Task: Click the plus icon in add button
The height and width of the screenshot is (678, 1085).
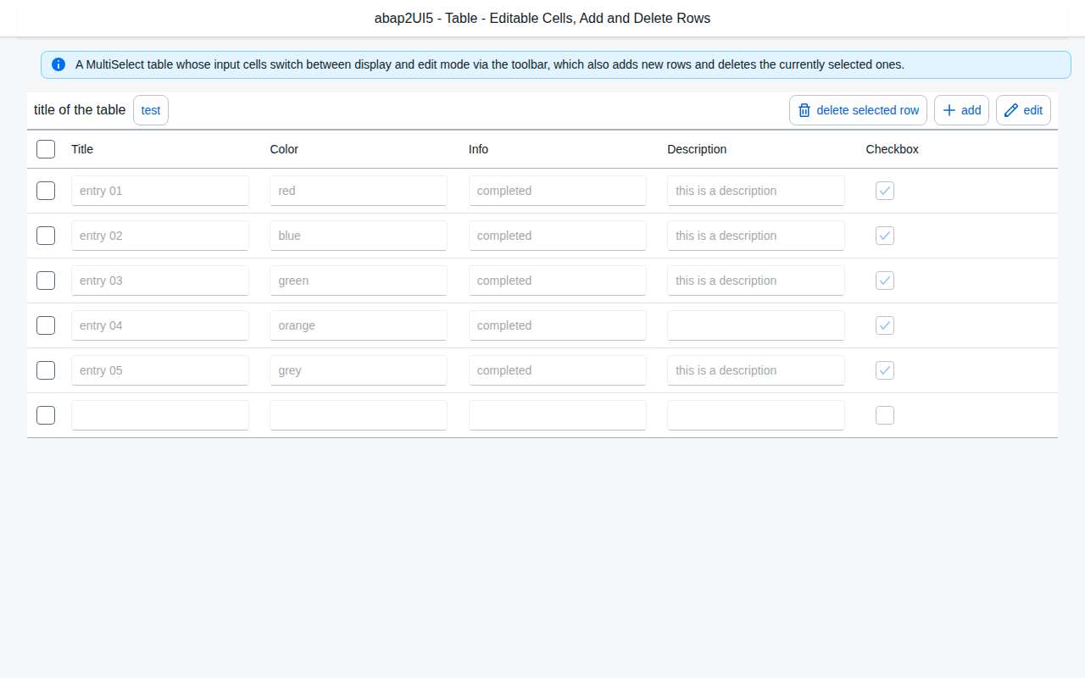Action: click(949, 110)
